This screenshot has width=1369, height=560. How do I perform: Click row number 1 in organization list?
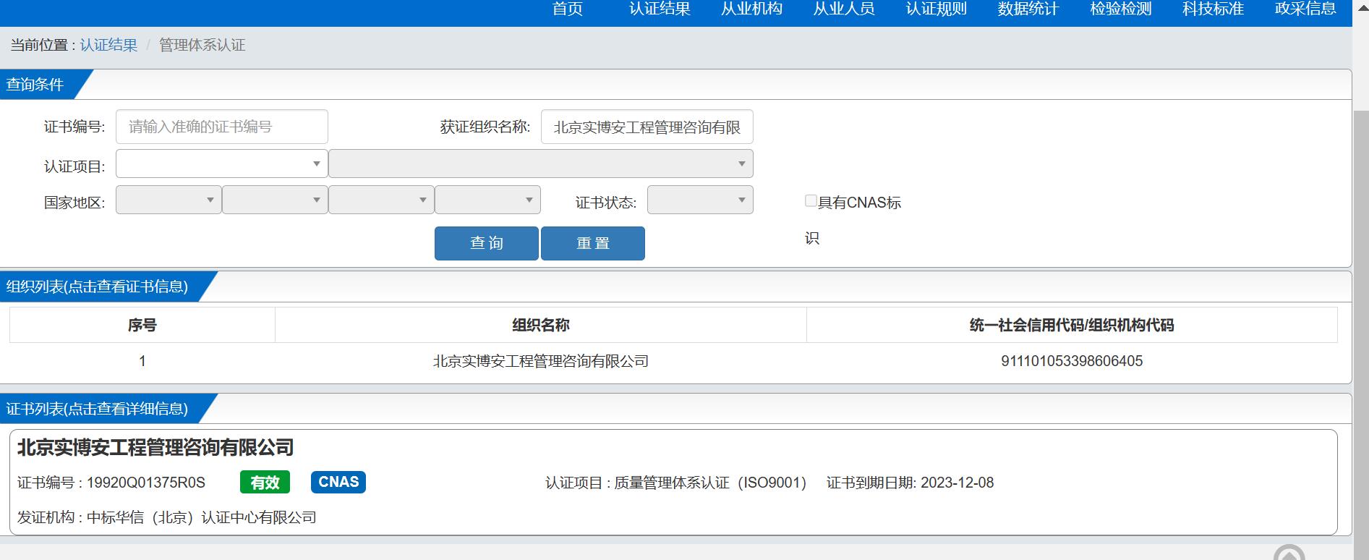pyautogui.click(x=142, y=361)
